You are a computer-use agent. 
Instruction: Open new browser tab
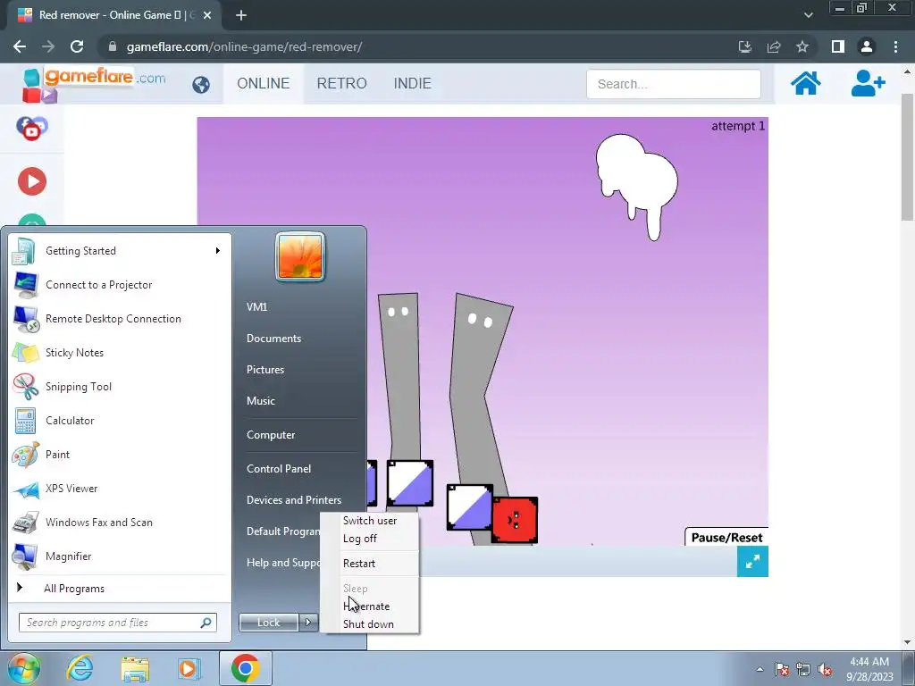click(241, 15)
